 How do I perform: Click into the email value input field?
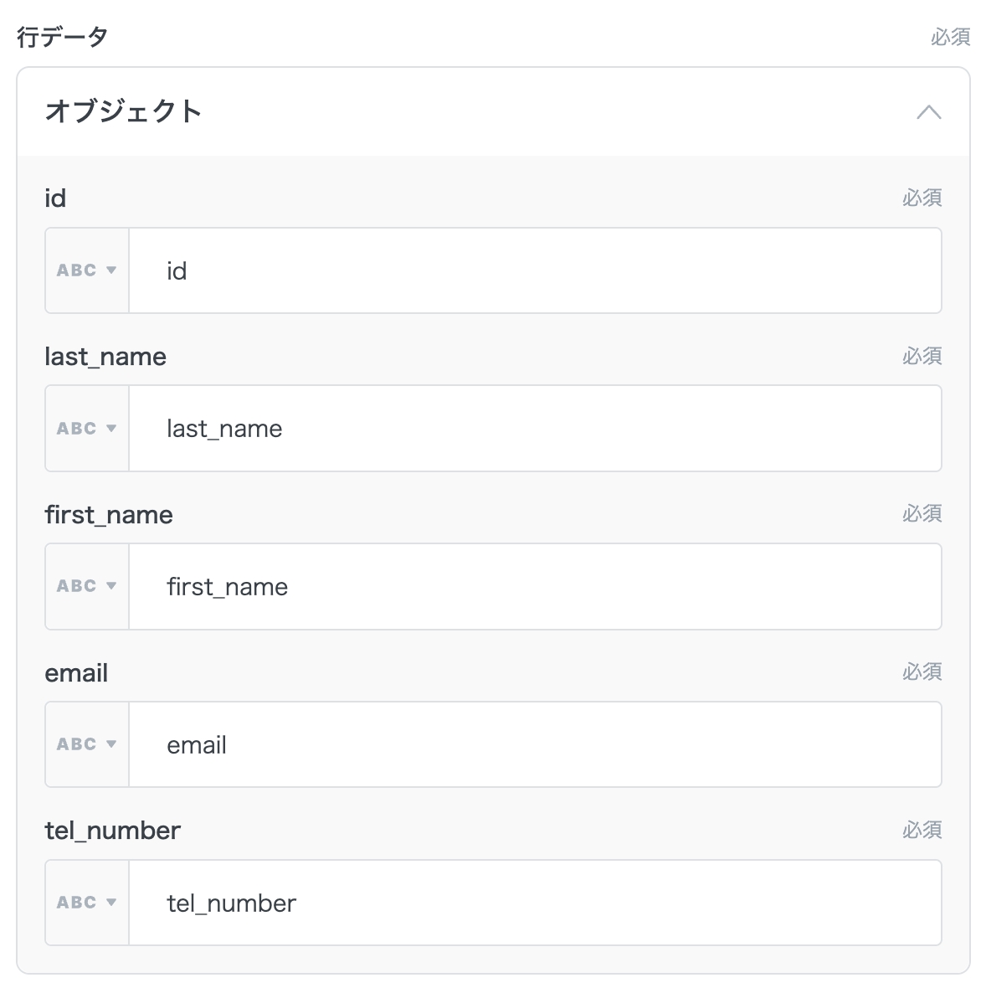tap(535, 744)
